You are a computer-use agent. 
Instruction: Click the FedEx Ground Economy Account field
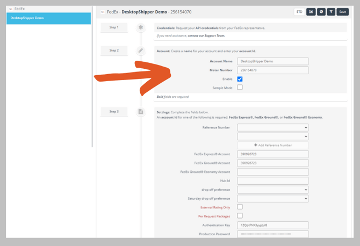pyautogui.click(x=273, y=172)
